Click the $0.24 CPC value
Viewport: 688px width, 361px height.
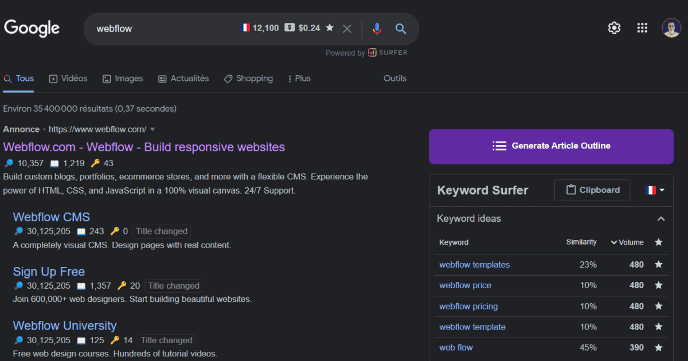tap(309, 28)
